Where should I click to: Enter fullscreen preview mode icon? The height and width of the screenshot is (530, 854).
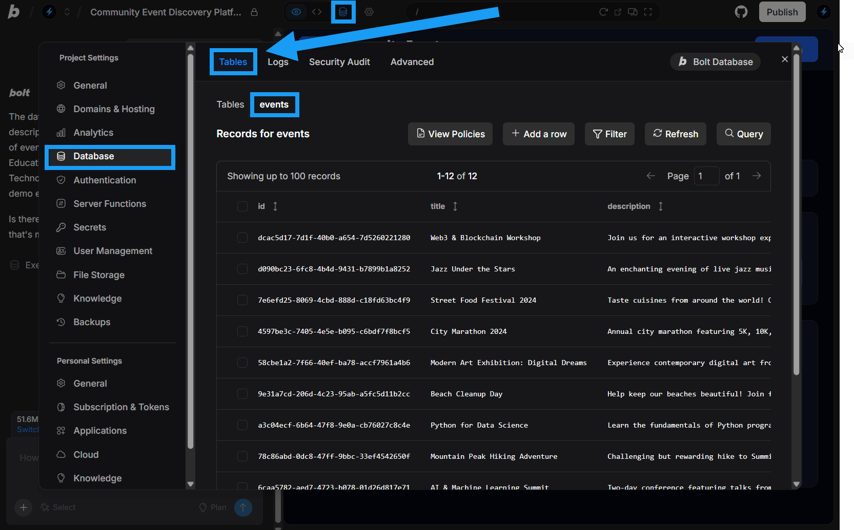[x=647, y=11]
